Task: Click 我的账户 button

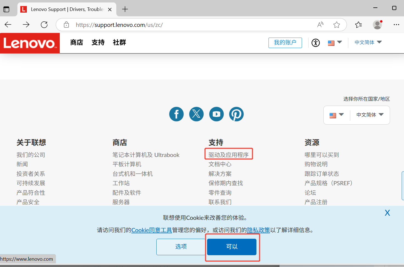Action: (285, 43)
